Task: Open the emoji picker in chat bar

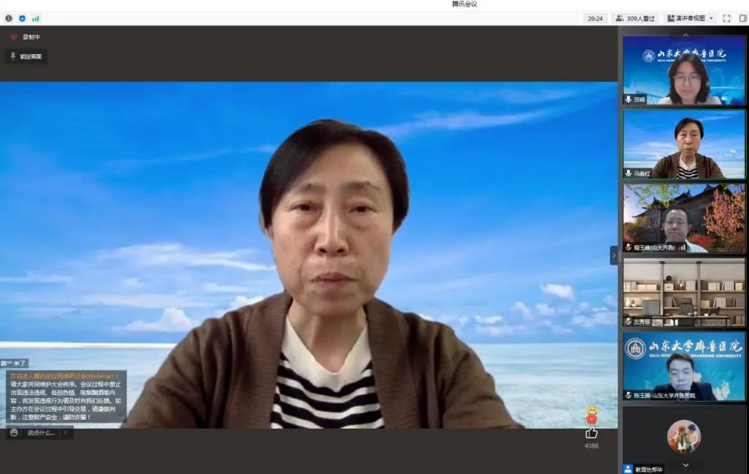Action: coord(15,432)
